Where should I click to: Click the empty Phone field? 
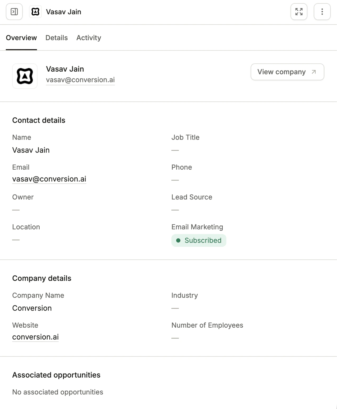click(x=175, y=180)
